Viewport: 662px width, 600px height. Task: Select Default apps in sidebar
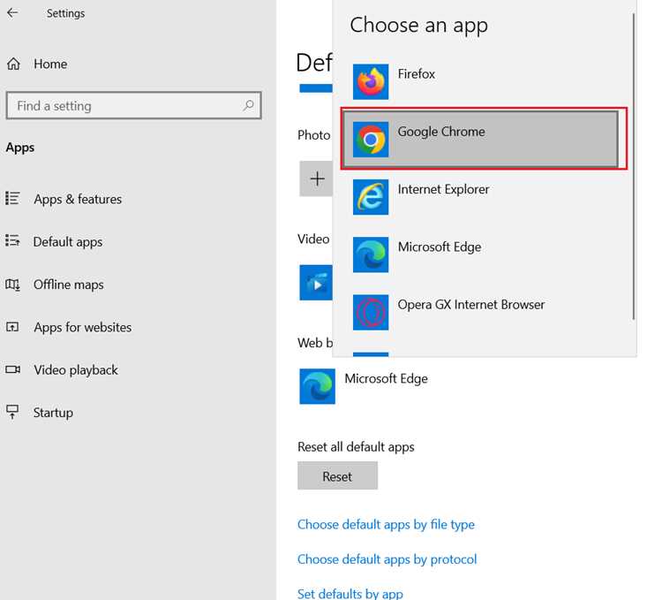coord(68,242)
